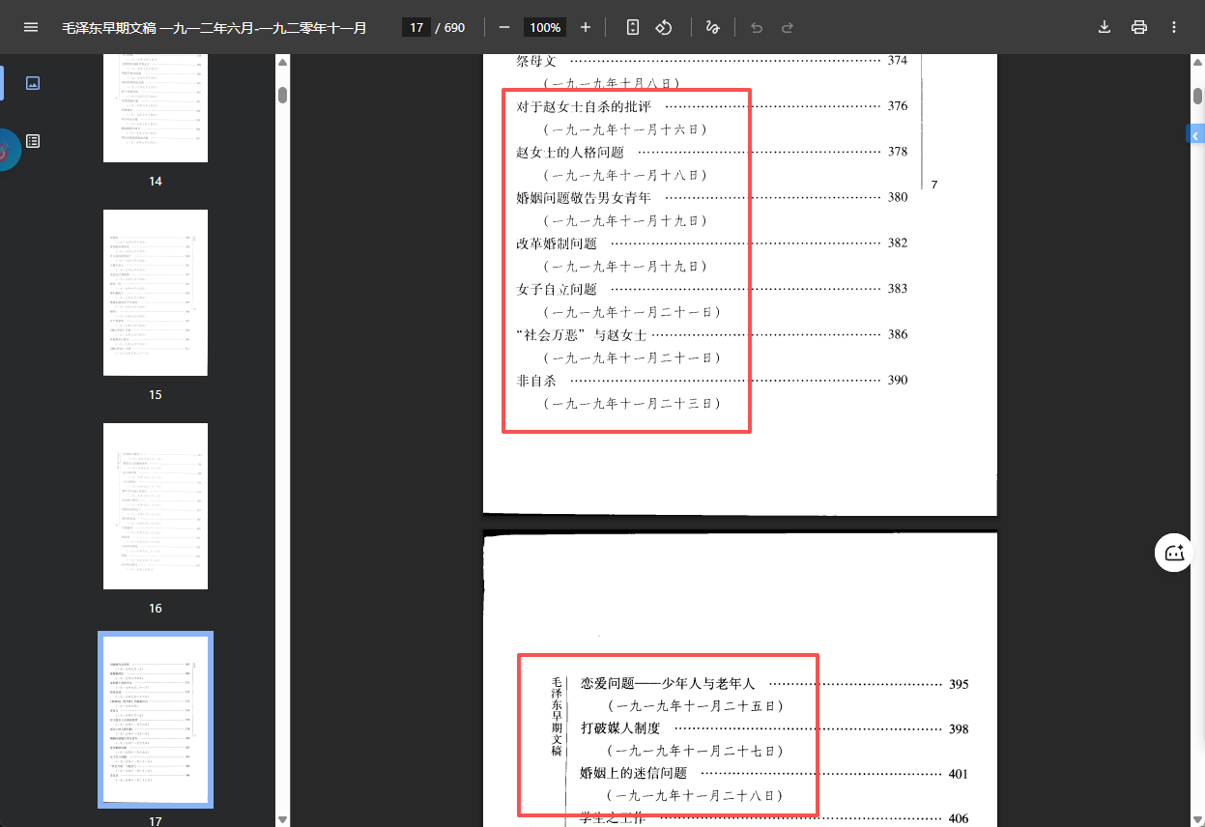Expand the collapsed right side panel arrow
1205x827 pixels.
tap(1195, 134)
